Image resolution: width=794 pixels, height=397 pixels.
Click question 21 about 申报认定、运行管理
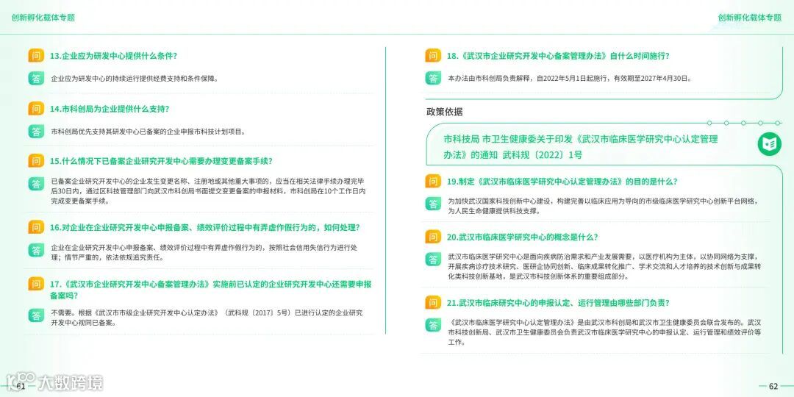(x=558, y=303)
